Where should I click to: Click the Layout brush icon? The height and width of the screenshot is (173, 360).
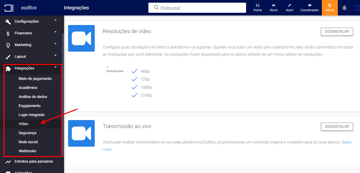tap(8, 57)
